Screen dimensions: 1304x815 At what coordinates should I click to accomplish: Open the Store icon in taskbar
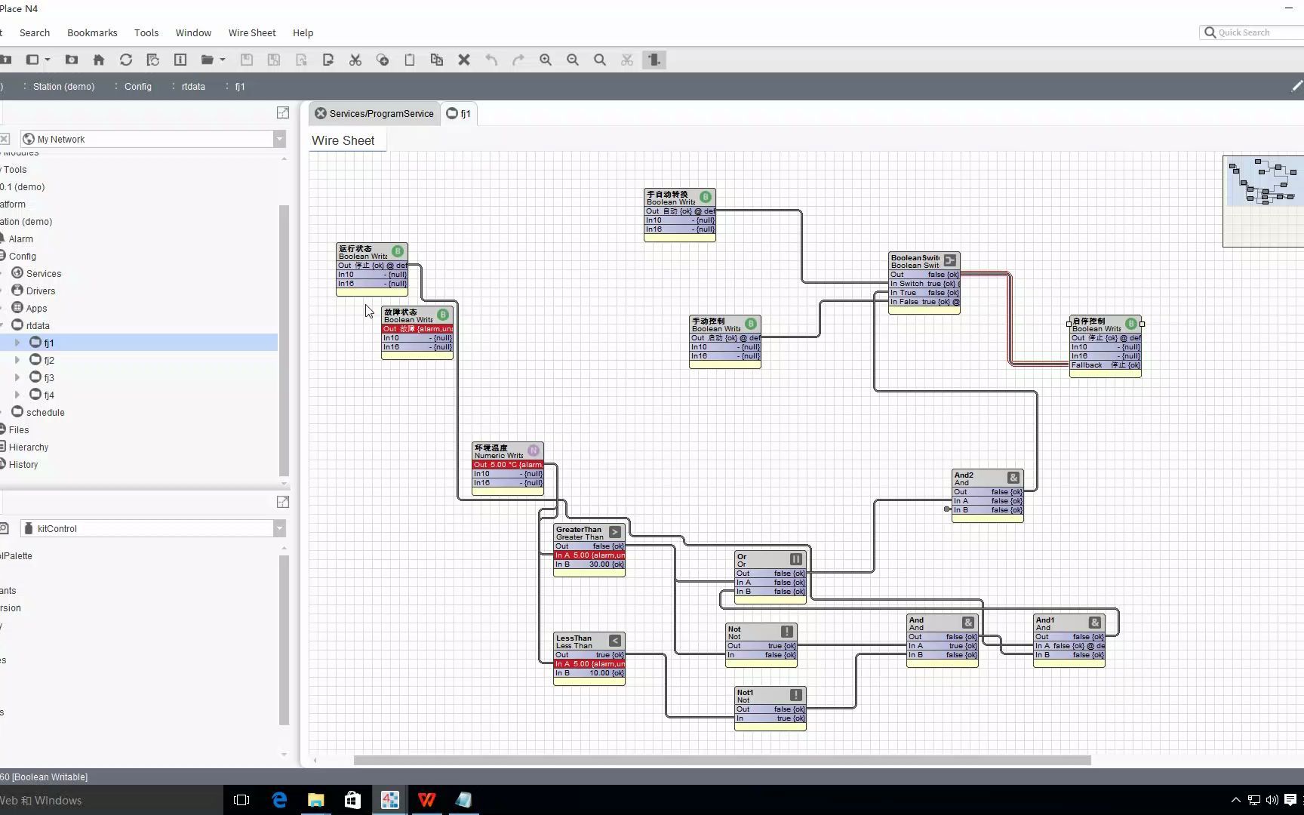(352, 800)
